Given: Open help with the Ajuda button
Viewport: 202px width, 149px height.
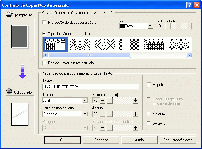Looking at the screenshot, I should 139,140.
